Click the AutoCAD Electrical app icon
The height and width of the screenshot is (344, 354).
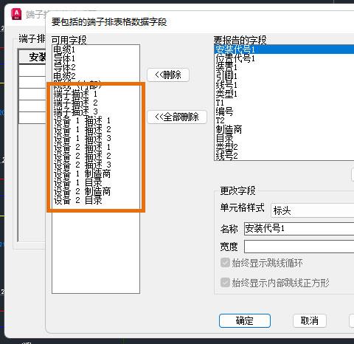[x=16, y=14]
